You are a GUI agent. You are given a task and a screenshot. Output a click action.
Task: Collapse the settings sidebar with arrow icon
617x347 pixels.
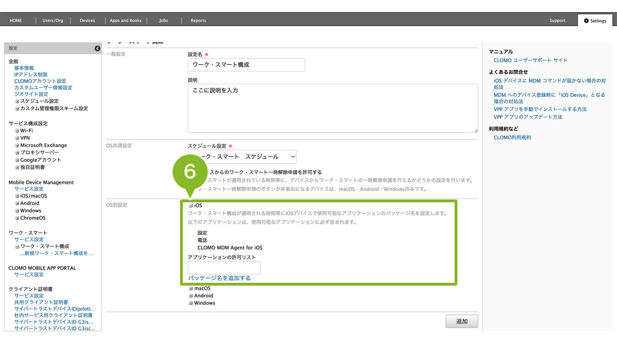tap(98, 49)
